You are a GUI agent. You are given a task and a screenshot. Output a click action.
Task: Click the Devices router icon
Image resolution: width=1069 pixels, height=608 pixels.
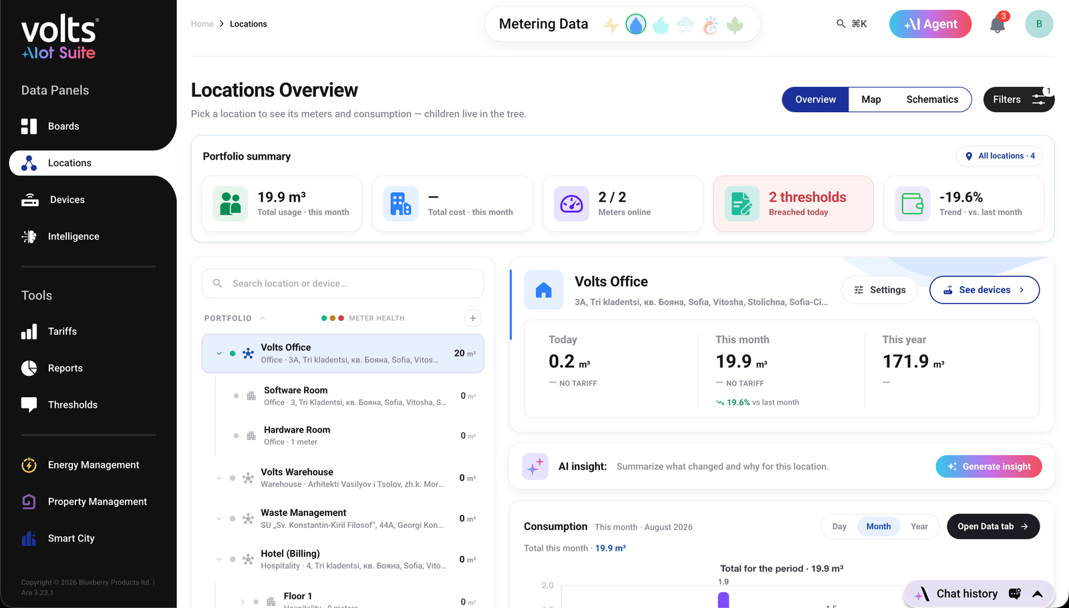pos(30,200)
